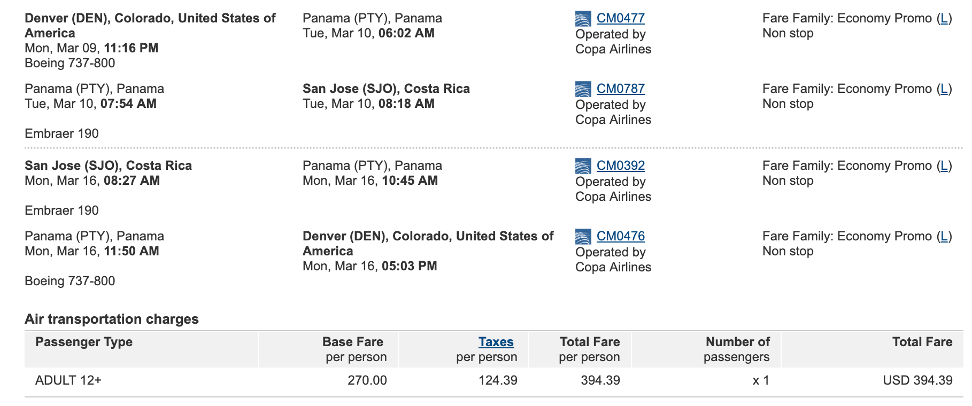The image size is (972, 406).
Task: Open flight CM0787 details link
Action: [x=620, y=89]
